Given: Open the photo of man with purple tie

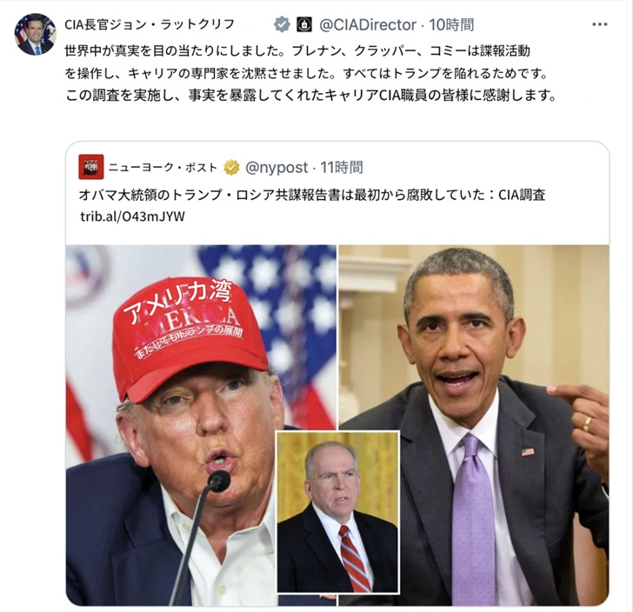Looking at the screenshot, I should tap(474, 425).
